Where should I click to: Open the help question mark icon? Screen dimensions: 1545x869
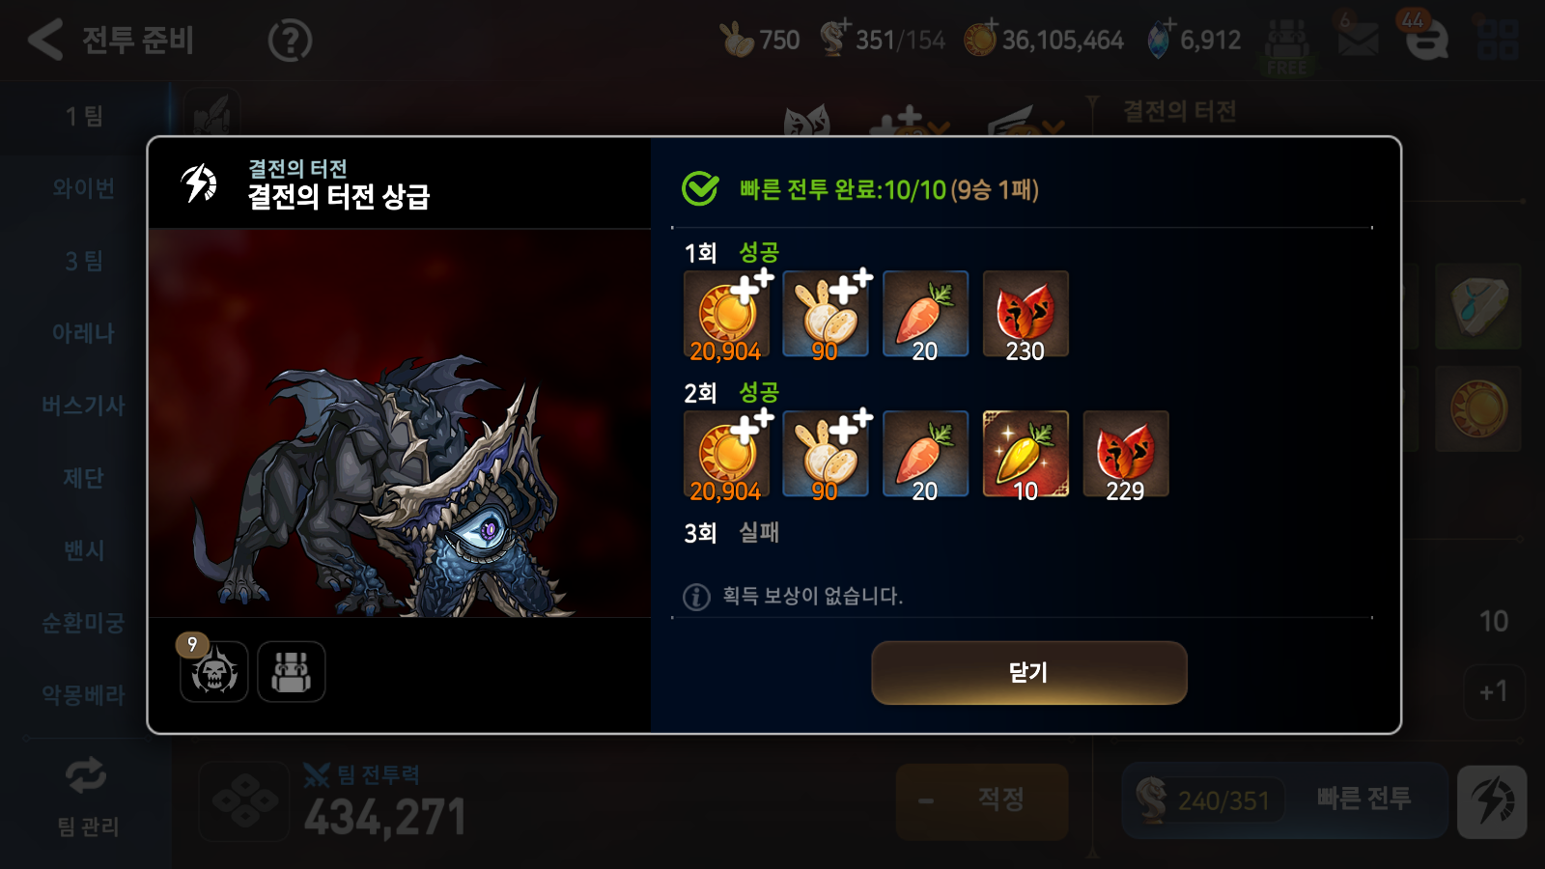pyautogui.click(x=290, y=41)
